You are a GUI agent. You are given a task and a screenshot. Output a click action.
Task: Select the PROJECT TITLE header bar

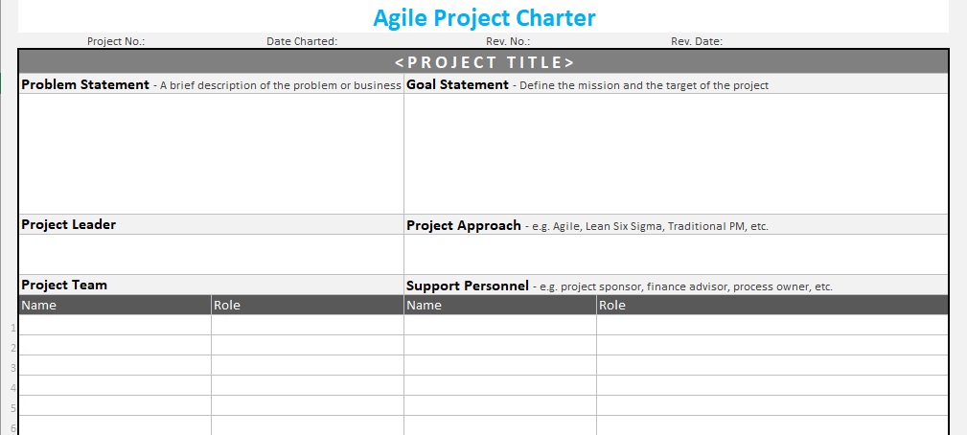[484, 62]
